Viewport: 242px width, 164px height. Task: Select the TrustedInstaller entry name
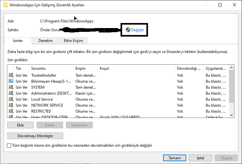44,75
